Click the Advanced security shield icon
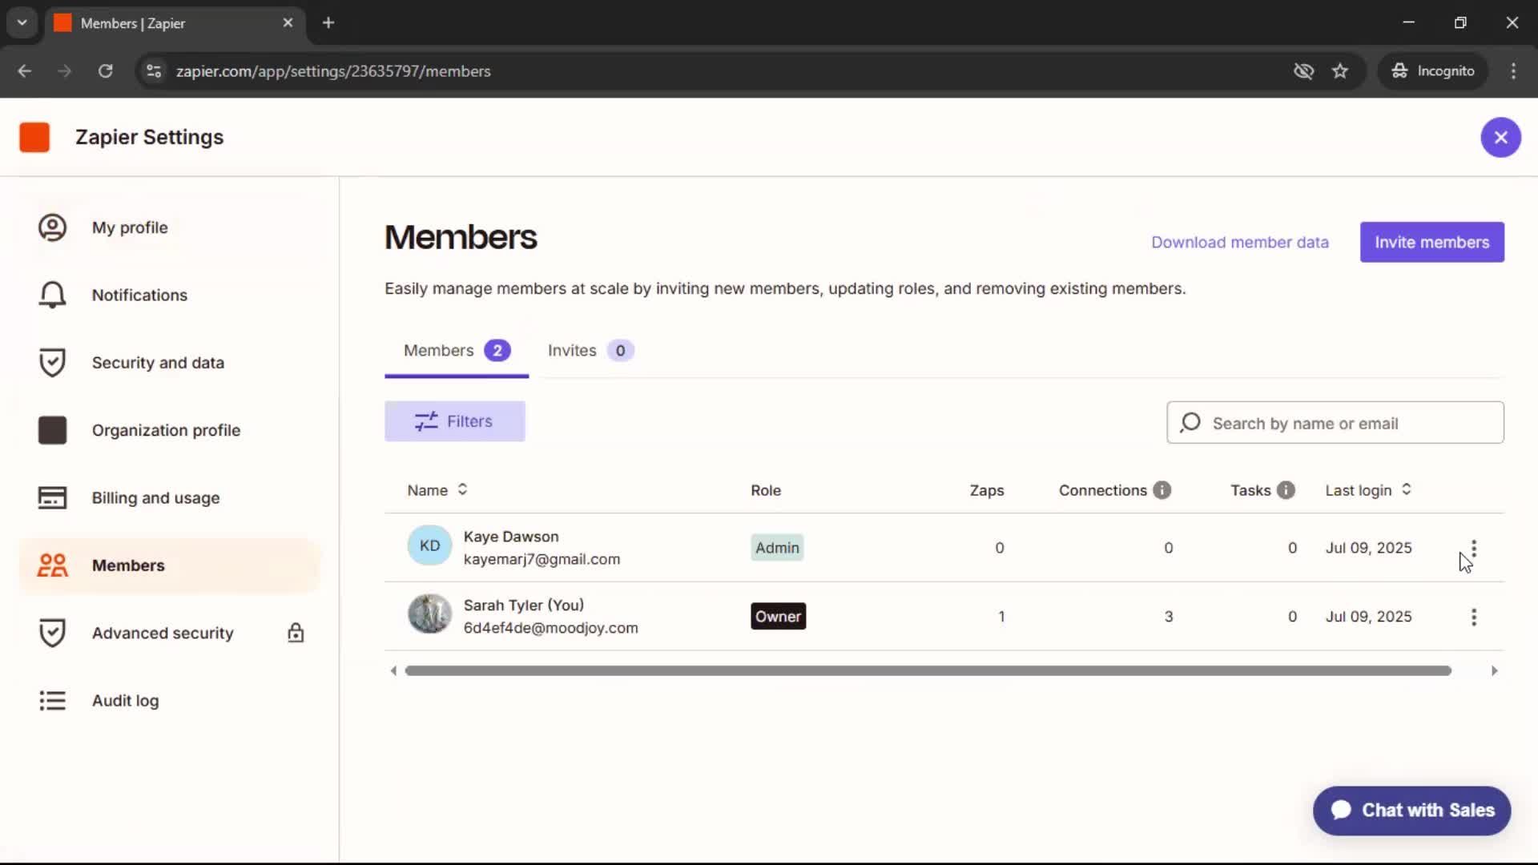The height and width of the screenshot is (865, 1538). (x=52, y=633)
